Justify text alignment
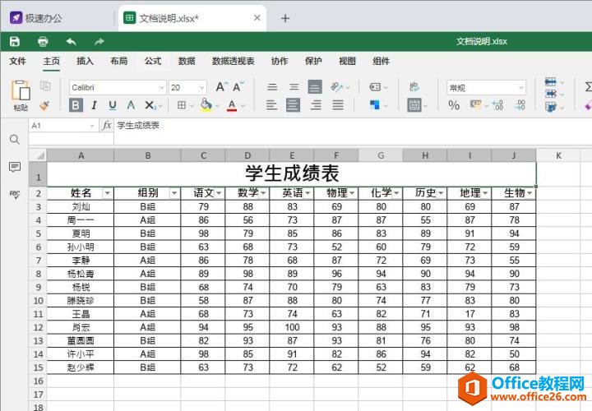 338,105
